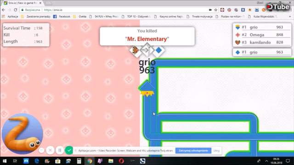Click the Loom more options button
This screenshot has height=165, width=294.
tap(42, 150)
